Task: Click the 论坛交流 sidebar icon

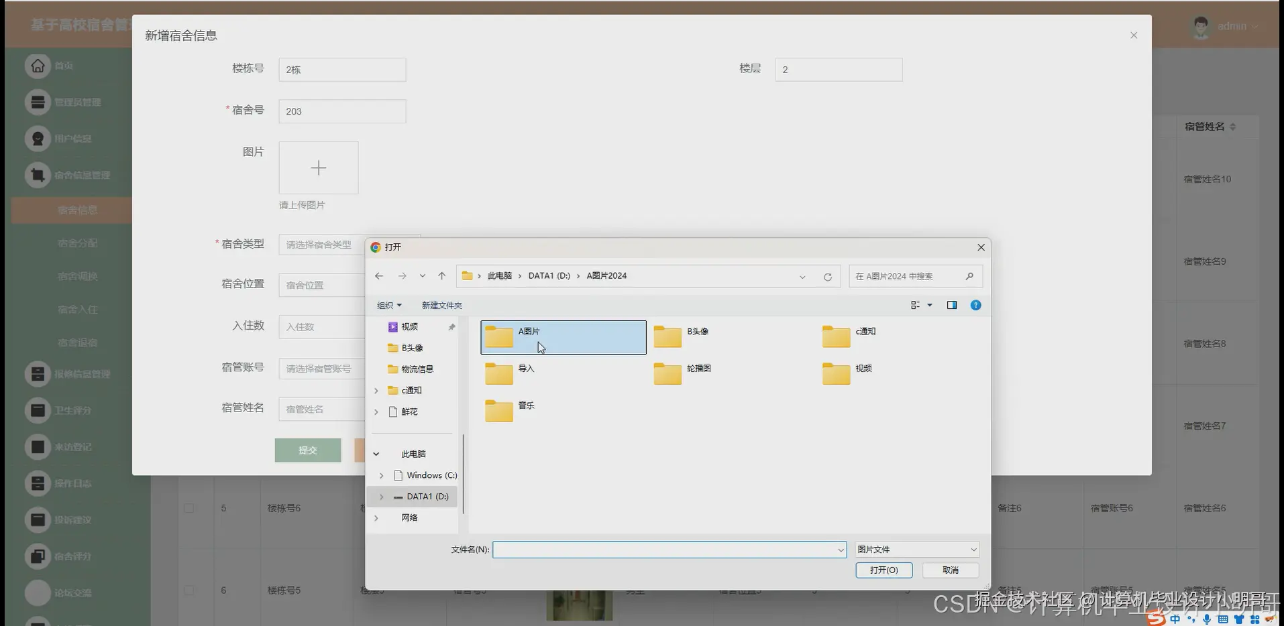Action: tap(38, 592)
